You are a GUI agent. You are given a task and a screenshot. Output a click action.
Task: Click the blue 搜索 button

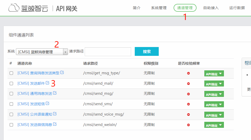point(147,51)
